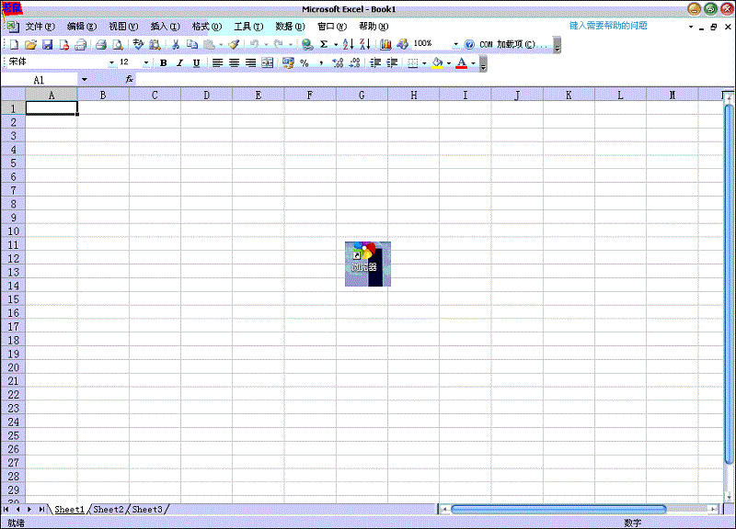The width and height of the screenshot is (736, 529).
Task: Open the fill color yellow bucket
Action: pos(437,63)
